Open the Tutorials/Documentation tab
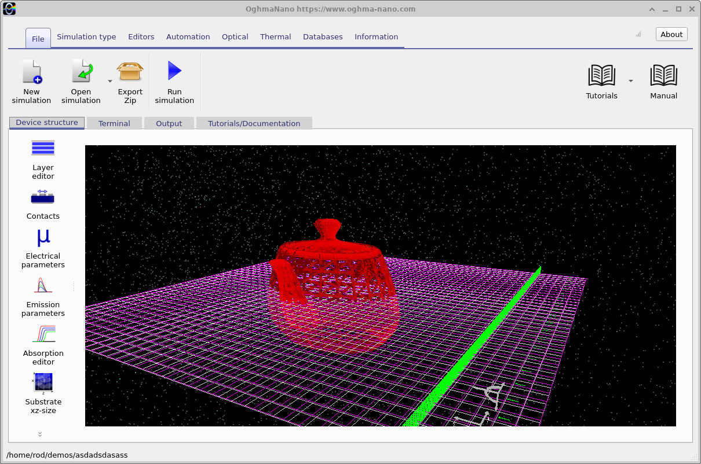Screen dimensions: 701x464 click(254, 123)
